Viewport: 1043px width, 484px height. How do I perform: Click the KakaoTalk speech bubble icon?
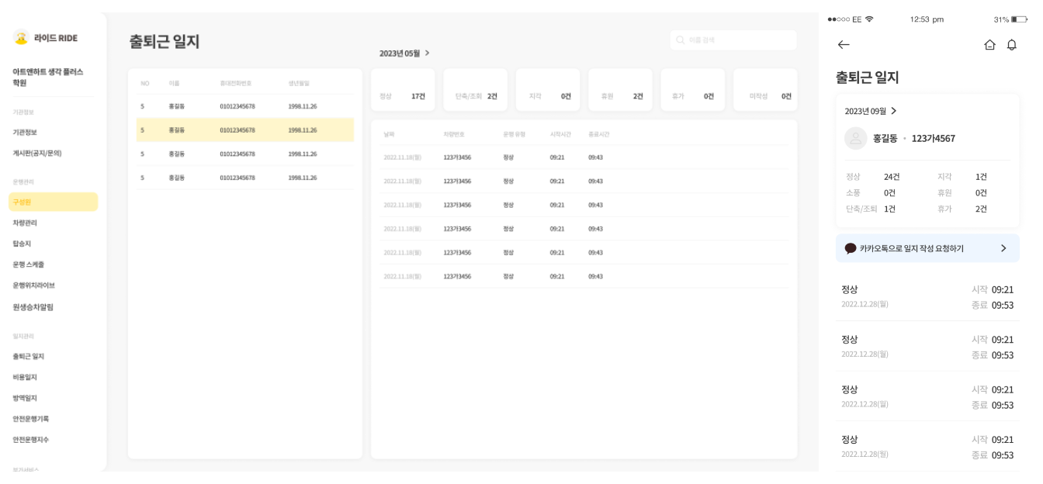coord(851,248)
